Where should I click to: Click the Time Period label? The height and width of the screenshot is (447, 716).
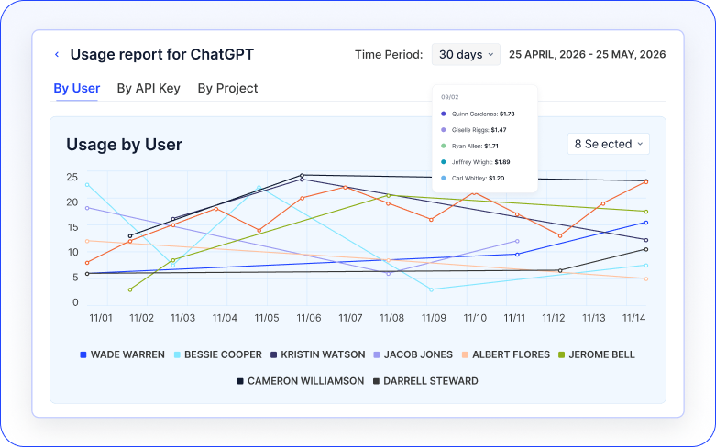click(389, 54)
